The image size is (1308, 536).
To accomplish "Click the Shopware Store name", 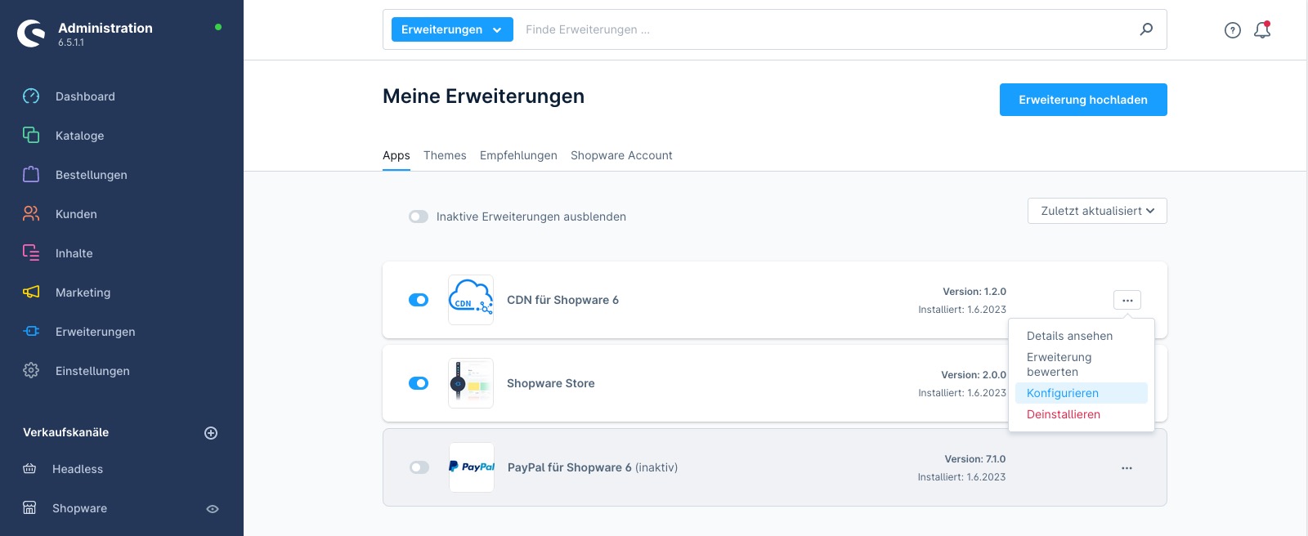I will click(551, 383).
